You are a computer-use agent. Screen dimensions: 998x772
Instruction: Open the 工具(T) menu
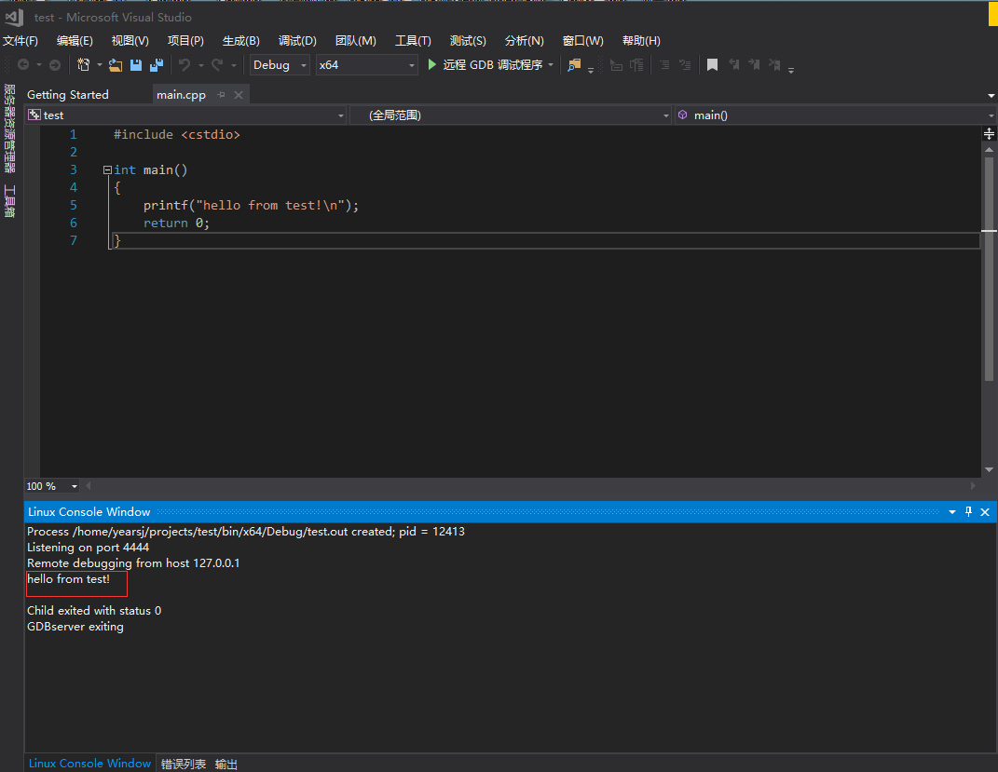pyautogui.click(x=413, y=41)
